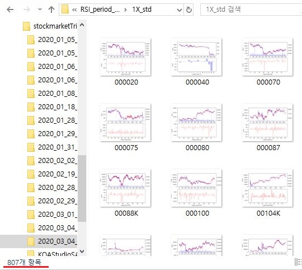Open 2020_01_28_ folder in tree
The width and height of the screenshot is (302, 270).
(58, 120)
